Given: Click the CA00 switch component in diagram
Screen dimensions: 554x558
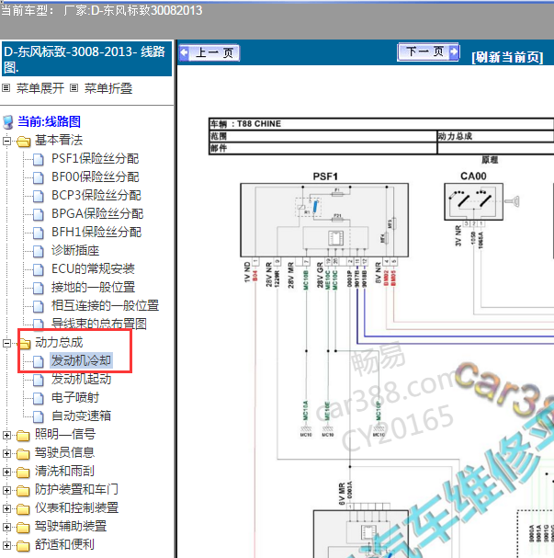Looking at the screenshot, I should point(474,201).
